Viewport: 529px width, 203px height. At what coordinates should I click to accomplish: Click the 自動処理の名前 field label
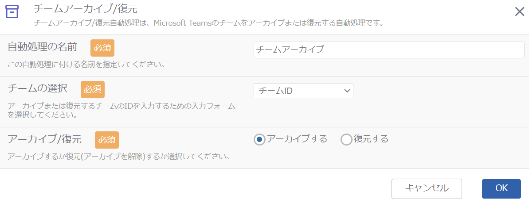[42, 47]
